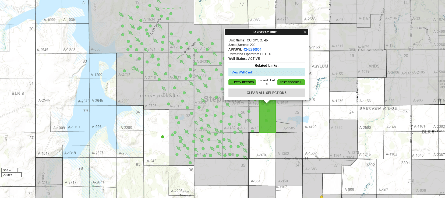Viewport: 445px width, 198px height.
Task: Select the A-984 abstract parcel
Action: pos(255,181)
